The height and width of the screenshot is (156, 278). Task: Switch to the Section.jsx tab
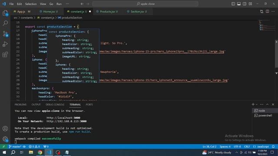tap(139, 12)
